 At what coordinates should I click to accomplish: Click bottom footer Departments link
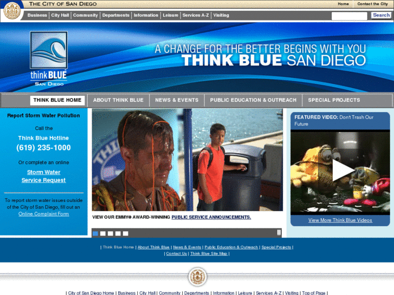(197, 293)
